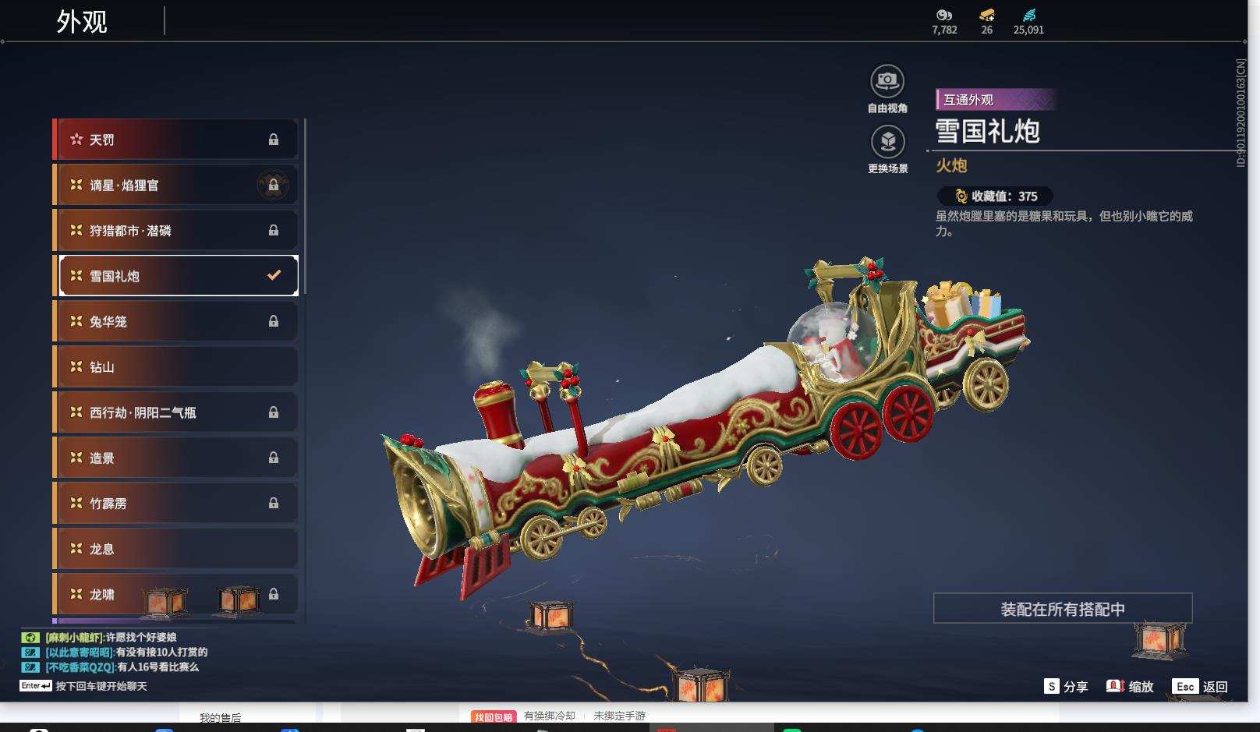This screenshot has width=1260, height=732.
Task: Click 未绑定手游 text in background window
Action: [x=619, y=716]
